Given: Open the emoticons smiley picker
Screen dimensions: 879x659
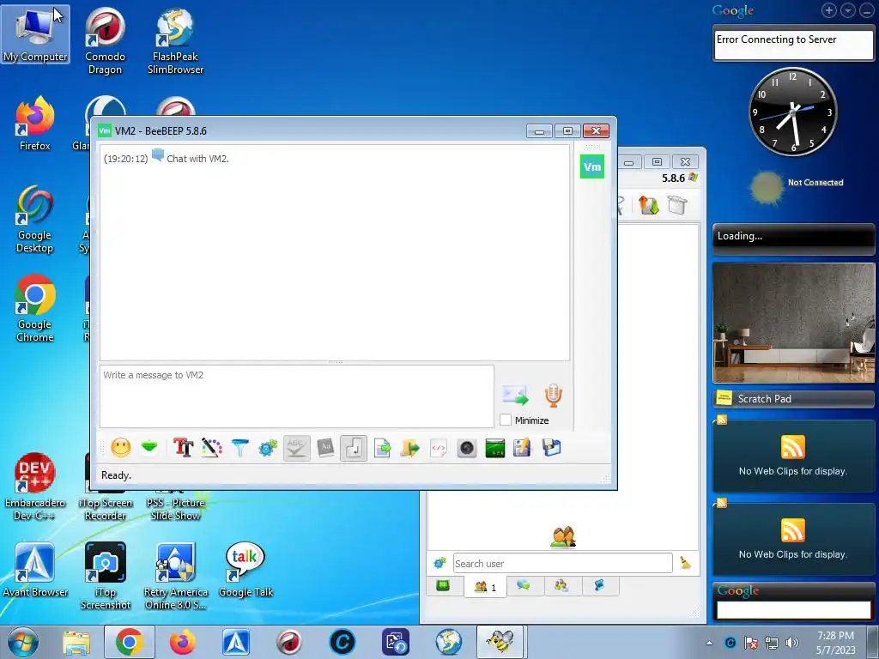Looking at the screenshot, I should [x=120, y=448].
